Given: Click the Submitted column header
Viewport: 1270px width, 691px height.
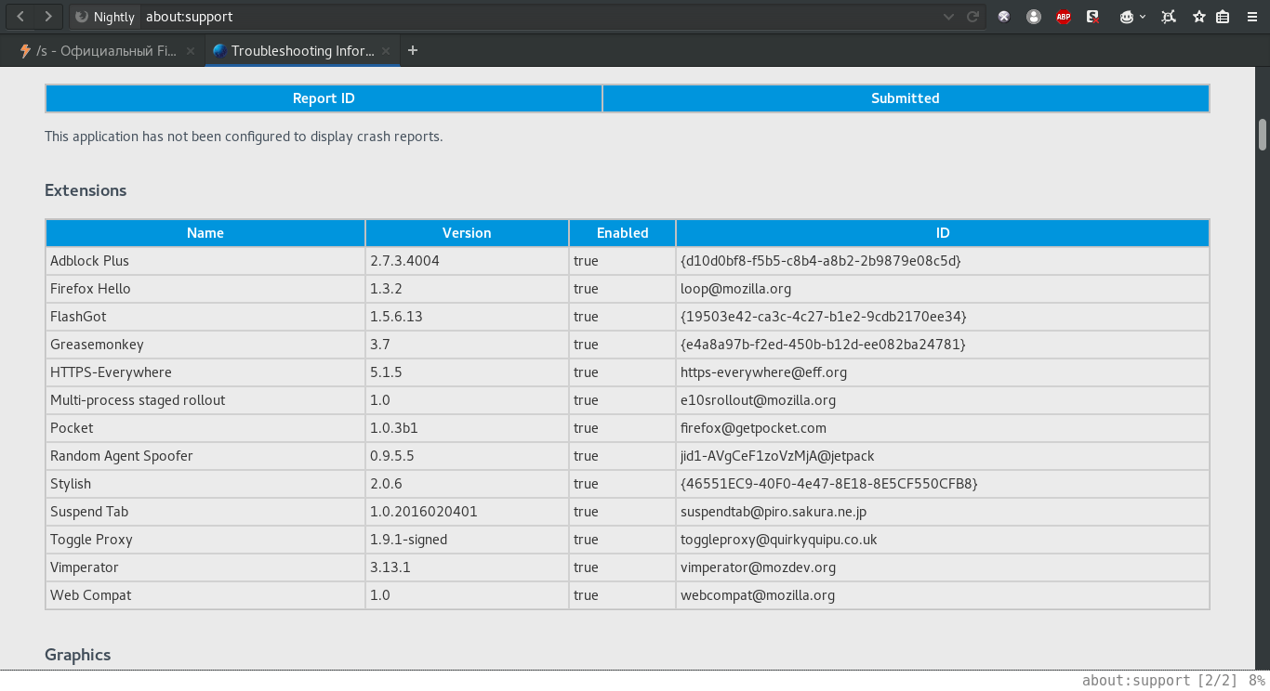Looking at the screenshot, I should (x=906, y=98).
